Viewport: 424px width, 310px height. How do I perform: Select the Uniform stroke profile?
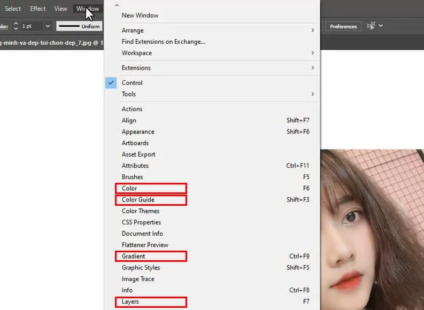79,26
